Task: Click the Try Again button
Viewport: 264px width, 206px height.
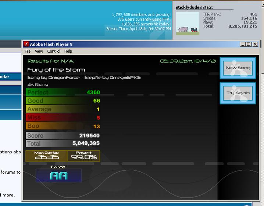Action: [238, 93]
